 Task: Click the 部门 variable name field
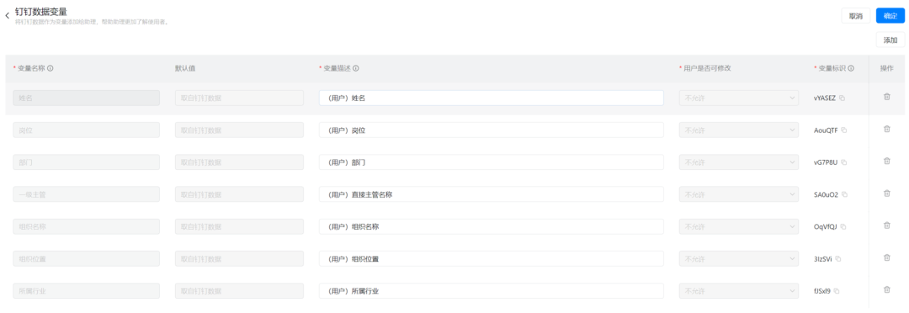point(87,162)
